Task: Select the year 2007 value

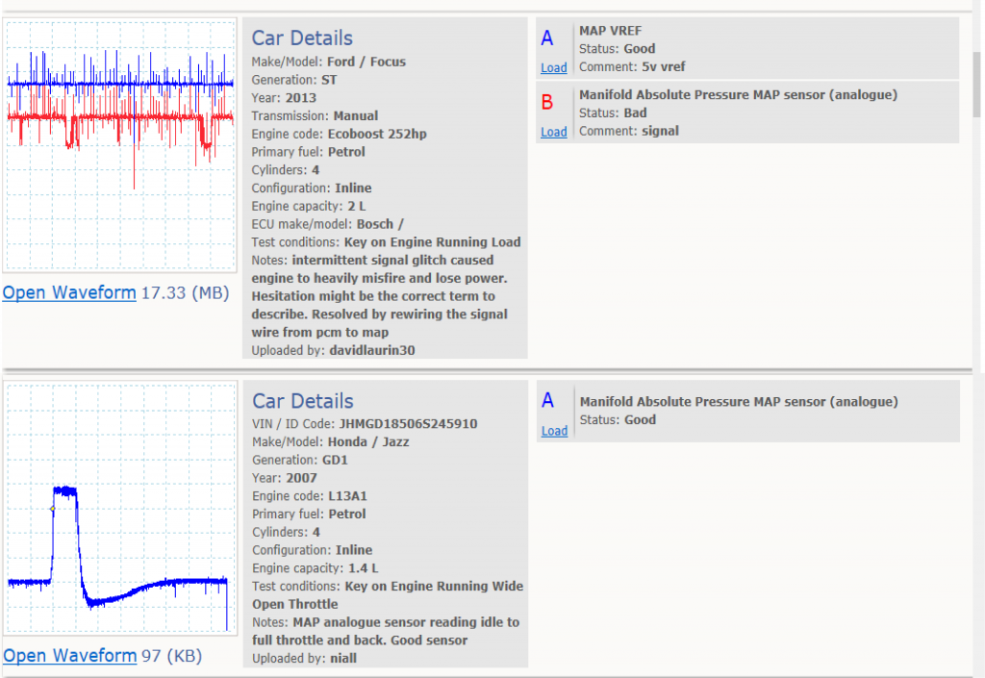Action: [301, 478]
